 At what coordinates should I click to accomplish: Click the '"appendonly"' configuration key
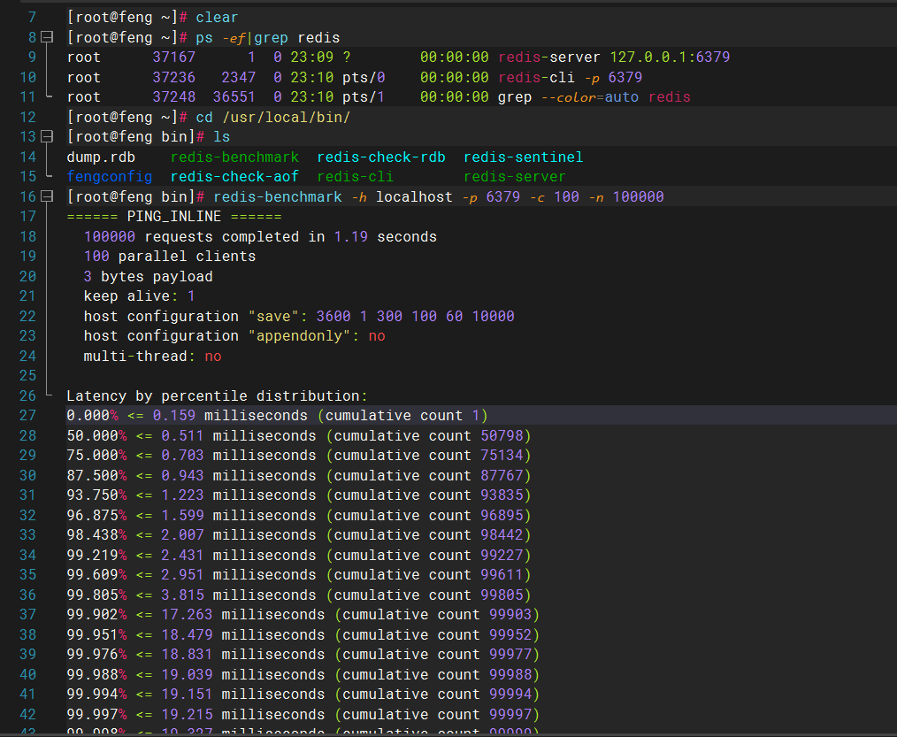pyautogui.click(x=299, y=336)
